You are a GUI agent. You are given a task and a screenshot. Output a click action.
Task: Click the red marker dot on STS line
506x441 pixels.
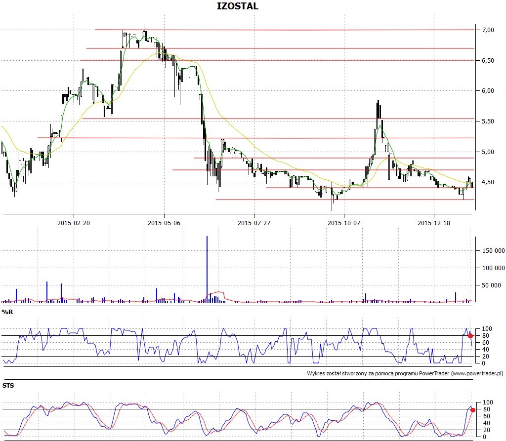click(473, 410)
